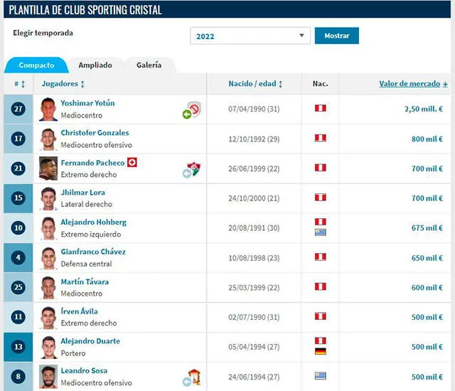Click Fluminense club crest next to Fernando Pacheco

coord(192,169)
